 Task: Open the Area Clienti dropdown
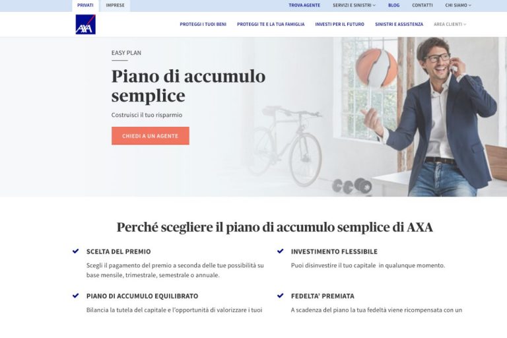click(x=450, y=24)
